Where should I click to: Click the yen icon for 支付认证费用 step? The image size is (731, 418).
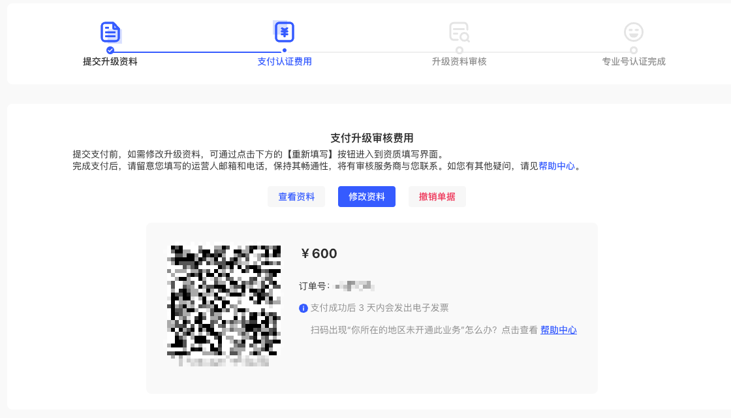tap(285, 32)
